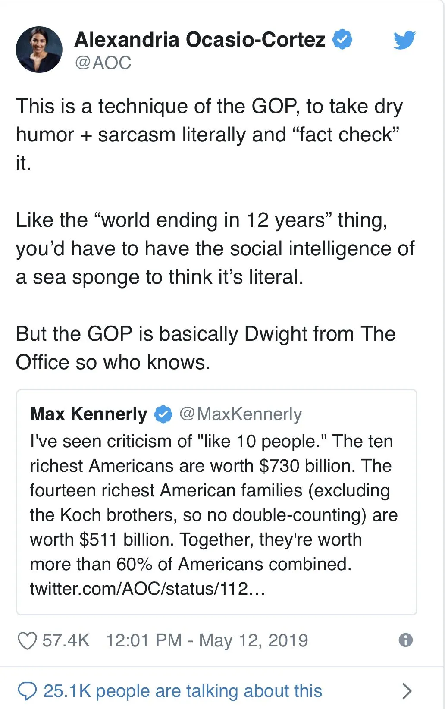Click the main tweet's first paragraph text
The image size is (445, 709).
[x=209, y=135]
